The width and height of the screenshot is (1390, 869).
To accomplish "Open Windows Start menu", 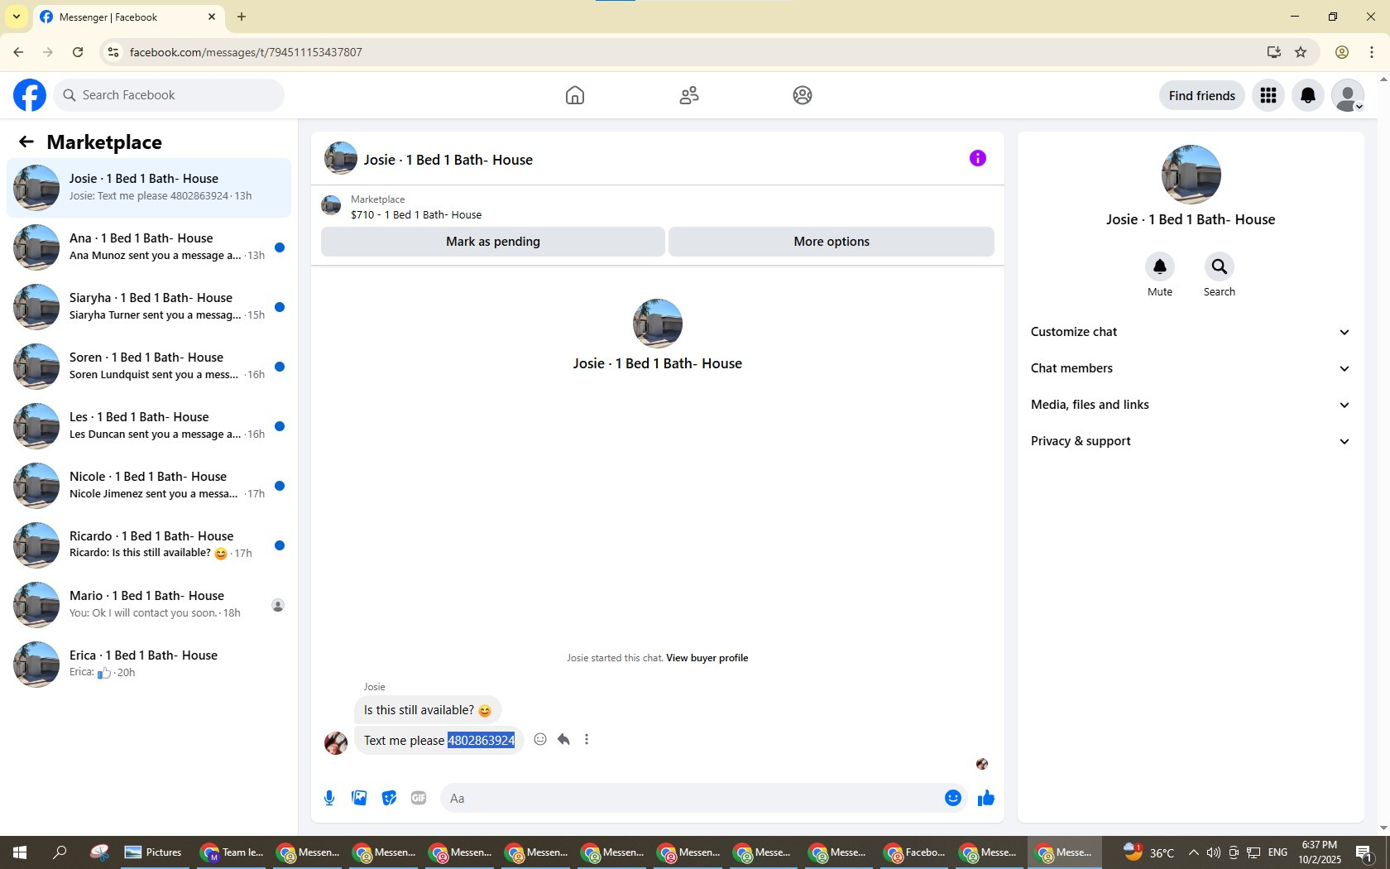I will click(x=20, y=852).
